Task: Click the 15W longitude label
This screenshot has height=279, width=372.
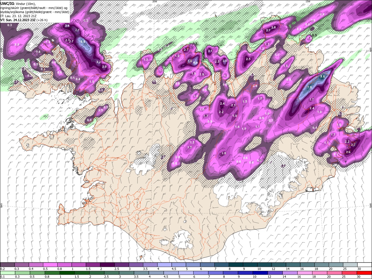Action: pos(308,1)
